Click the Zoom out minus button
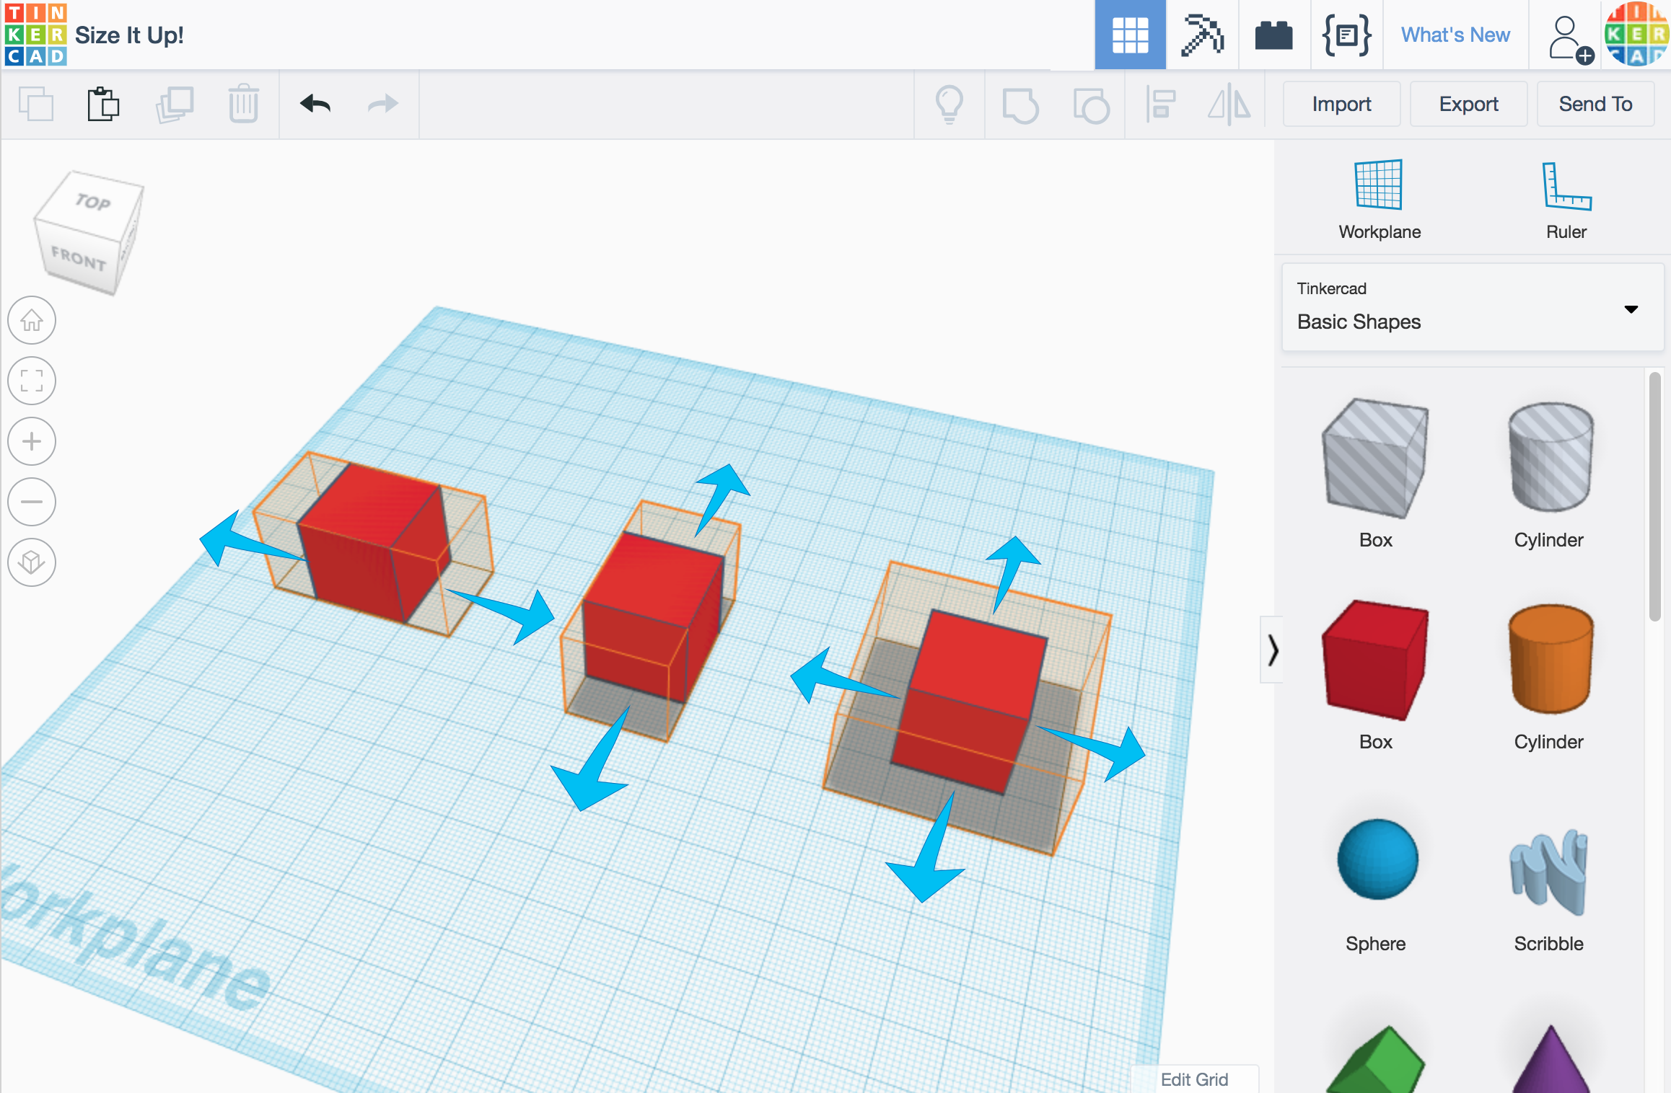1671x1093 pixels. coord(32,502)
